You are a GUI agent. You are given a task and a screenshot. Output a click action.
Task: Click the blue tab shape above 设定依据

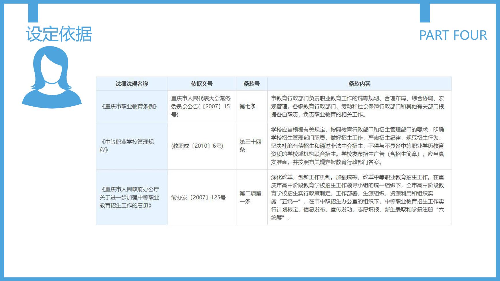(x=33, y=13)
